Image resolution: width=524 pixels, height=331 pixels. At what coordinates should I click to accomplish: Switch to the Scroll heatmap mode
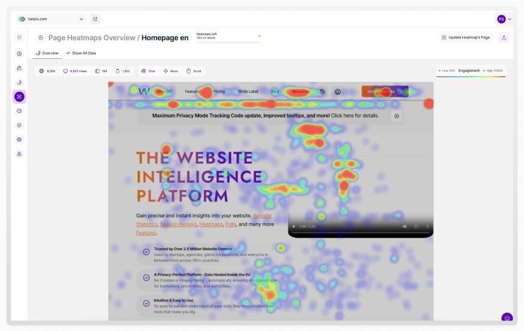[194, 71]
